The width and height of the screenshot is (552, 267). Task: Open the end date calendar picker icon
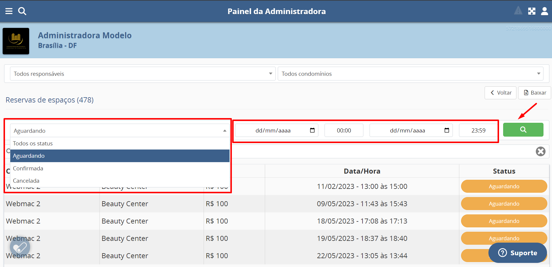tap(446, 130)
